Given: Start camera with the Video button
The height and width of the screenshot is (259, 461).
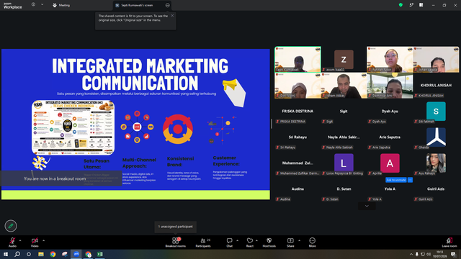Looking at the screenshot, I should [35, 242].
